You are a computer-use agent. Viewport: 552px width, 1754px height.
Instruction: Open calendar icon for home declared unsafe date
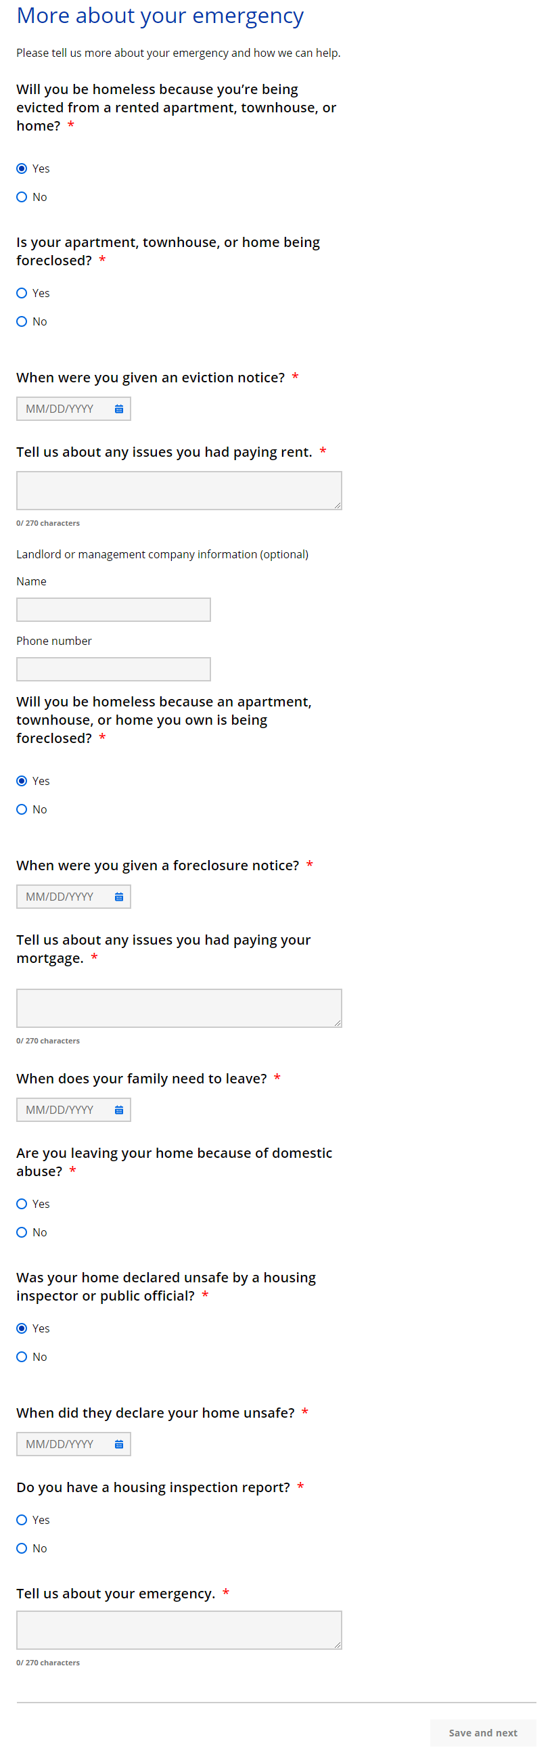119,1444
